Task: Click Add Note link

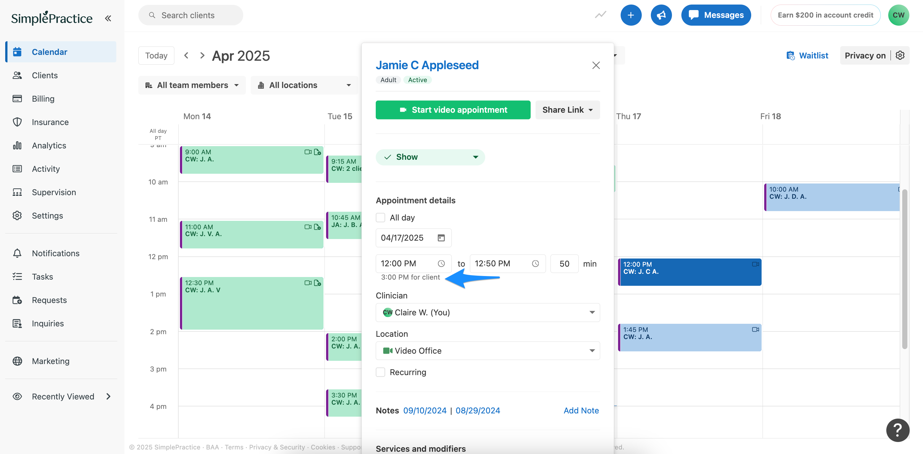Action: click(x=581, y=410)
